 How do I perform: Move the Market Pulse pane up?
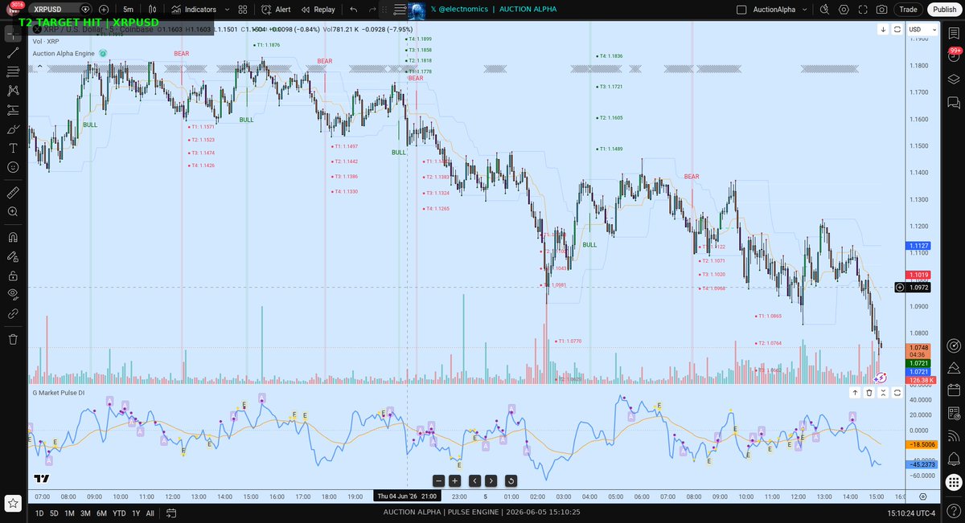[x=856, y=393]
